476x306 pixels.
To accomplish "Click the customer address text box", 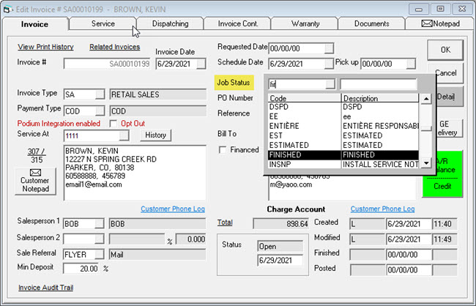I will [x=135, y=173].
